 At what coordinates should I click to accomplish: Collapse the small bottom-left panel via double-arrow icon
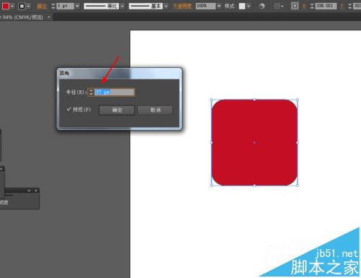coord(29,191)
